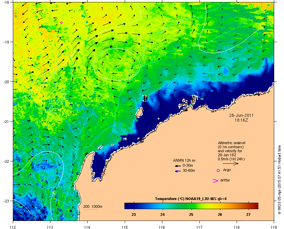Click the '30-80m' legend label
Viewport: 284px width, 229px height.
pos(189,170)
